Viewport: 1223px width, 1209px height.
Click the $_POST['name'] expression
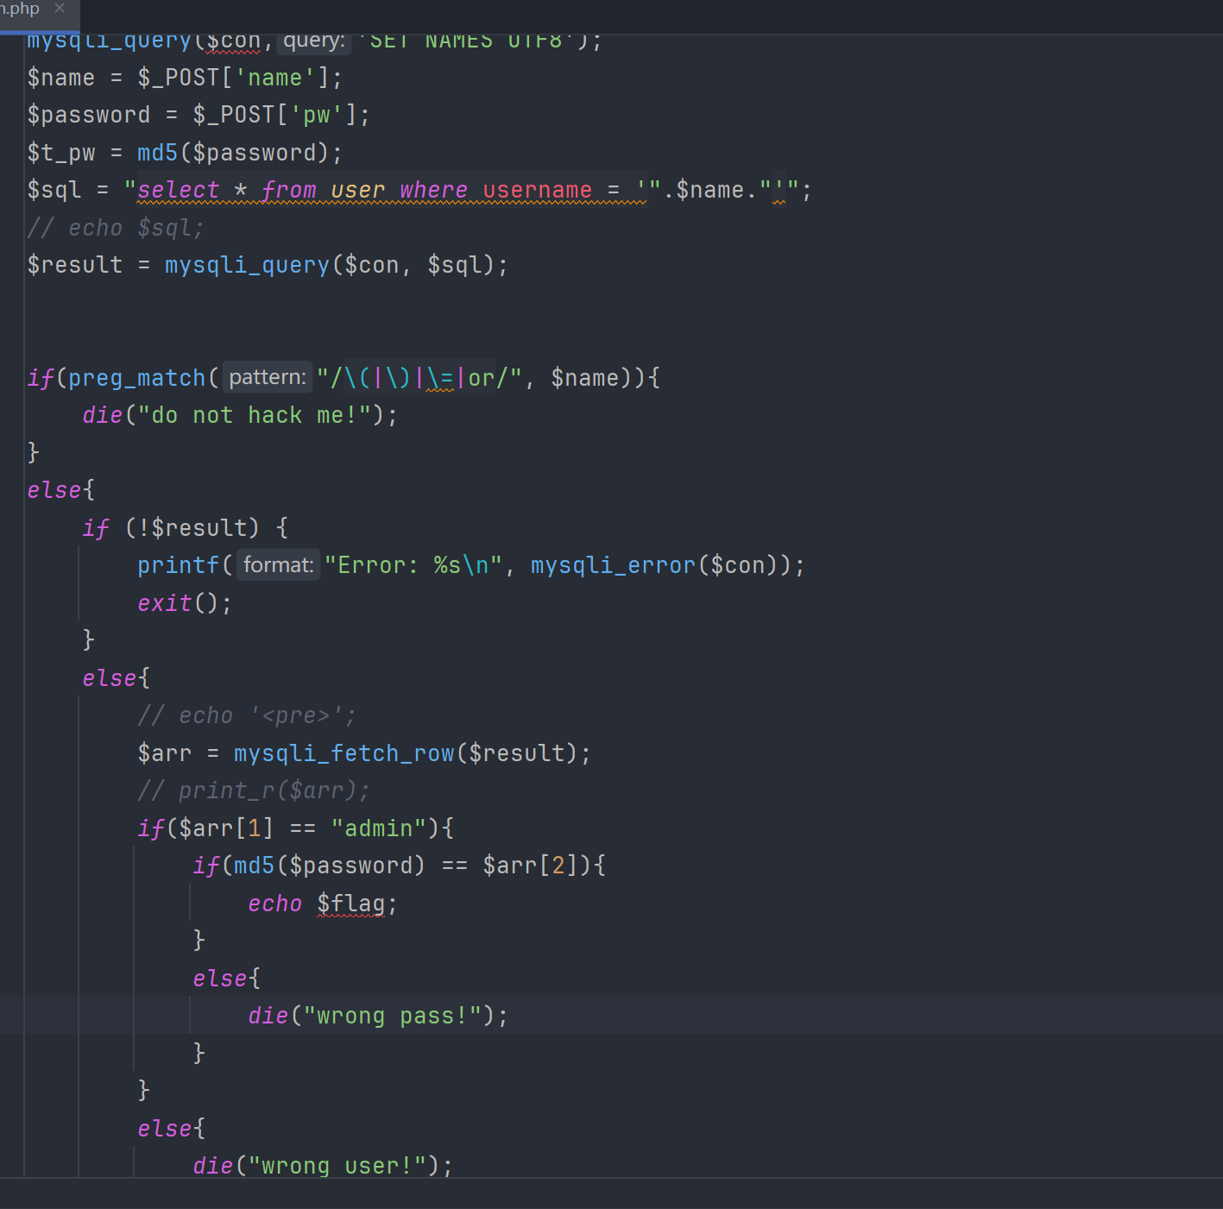coord(232,78)
